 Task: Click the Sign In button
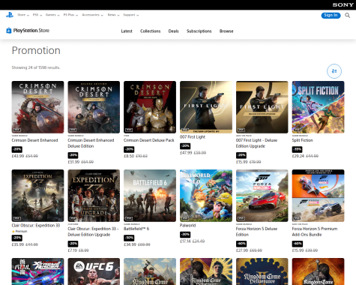[331, 15]
